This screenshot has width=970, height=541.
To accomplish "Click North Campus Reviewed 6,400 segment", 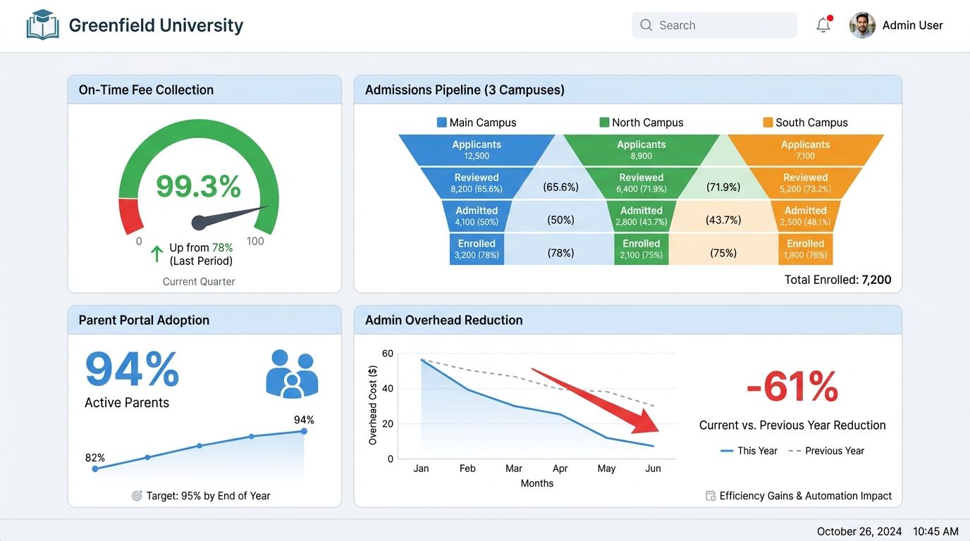I will click(x=641, y=183).
